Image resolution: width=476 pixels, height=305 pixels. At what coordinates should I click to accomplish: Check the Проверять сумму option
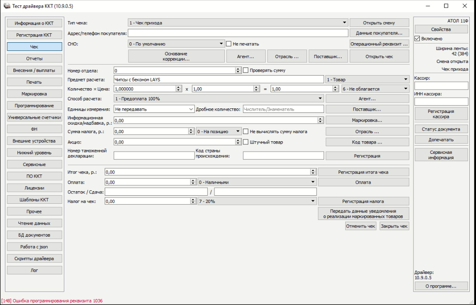pyautogui.click(x=245, y=70)
